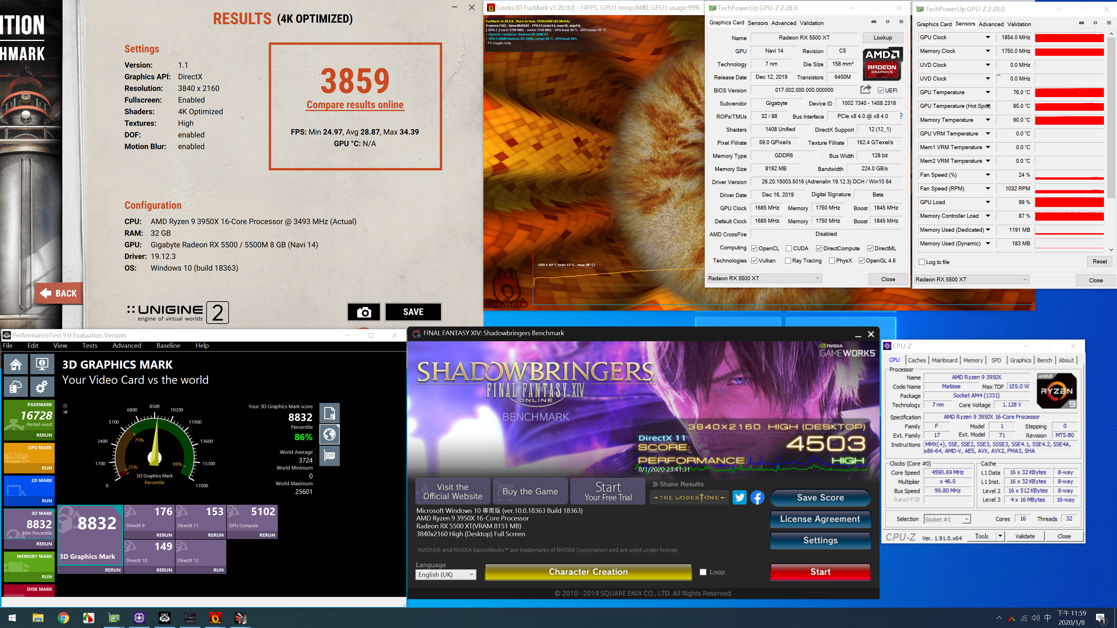Open hamburger menu in left GPU-Z window

pos(901,22)
